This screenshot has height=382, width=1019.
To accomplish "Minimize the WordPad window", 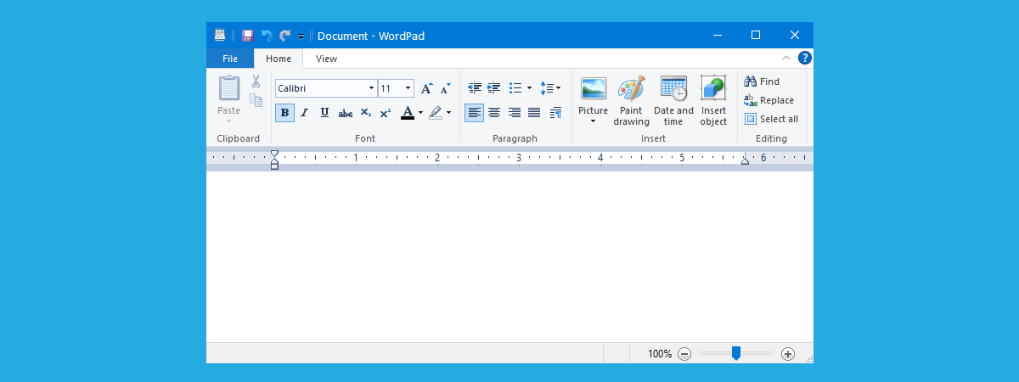I will [718, 36].
